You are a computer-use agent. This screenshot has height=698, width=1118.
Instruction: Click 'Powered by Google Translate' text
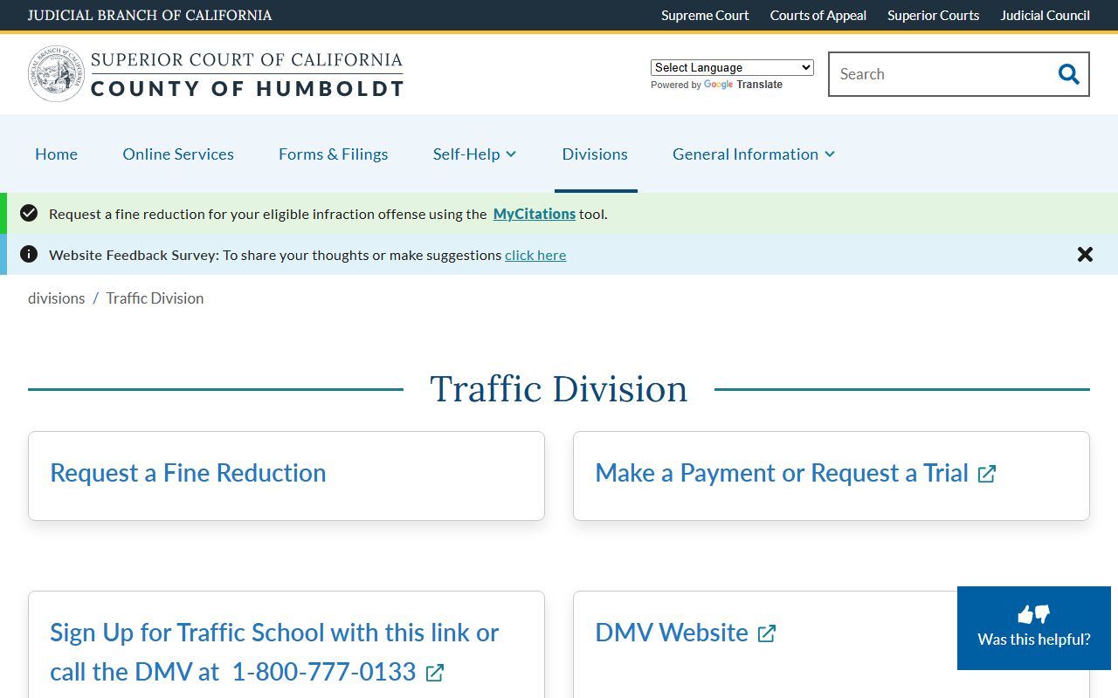pyautogui.click(x=716, y=85)
